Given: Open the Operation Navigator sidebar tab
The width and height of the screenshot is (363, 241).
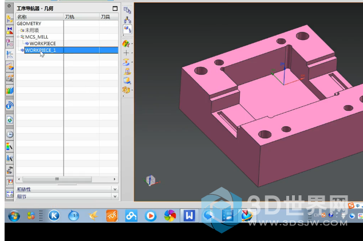Looking at the screenshot, I should (10, 54).
